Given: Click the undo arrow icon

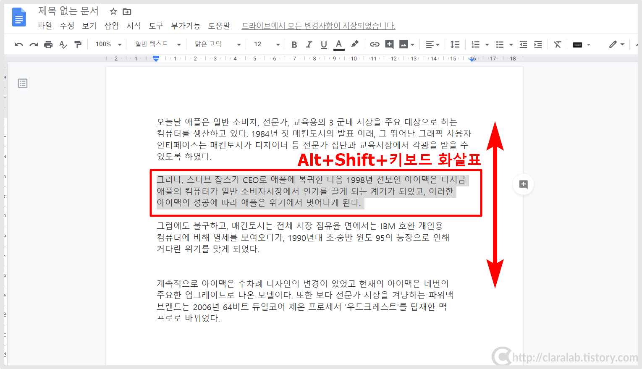Looking at the screenshot, I should 19,44.
